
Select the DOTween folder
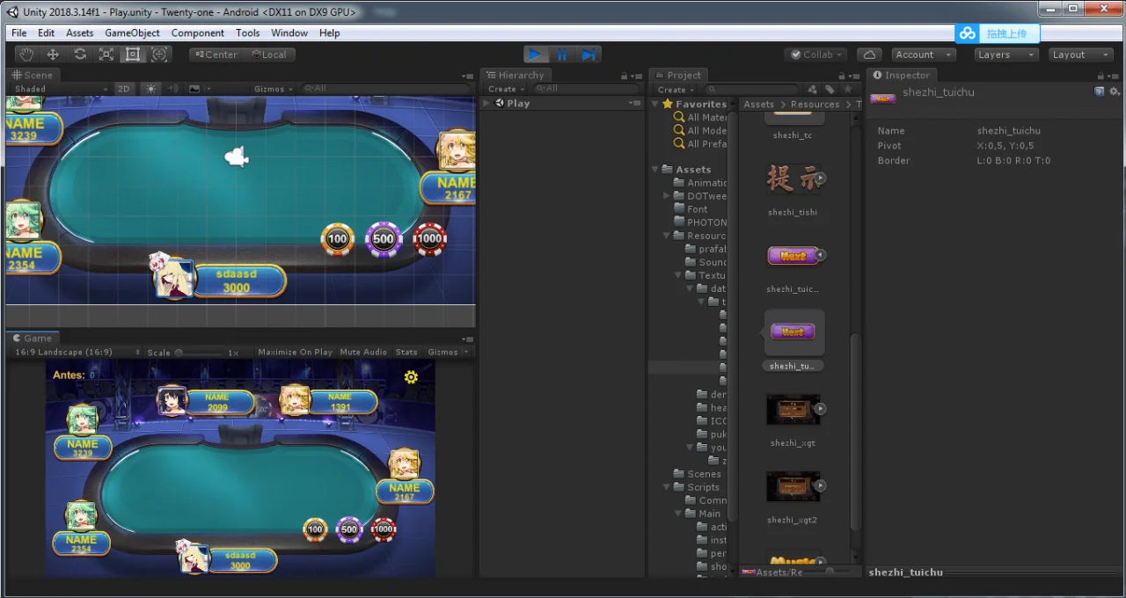700,196
